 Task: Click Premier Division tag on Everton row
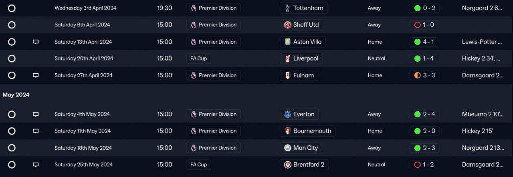(x=214, y=114)
